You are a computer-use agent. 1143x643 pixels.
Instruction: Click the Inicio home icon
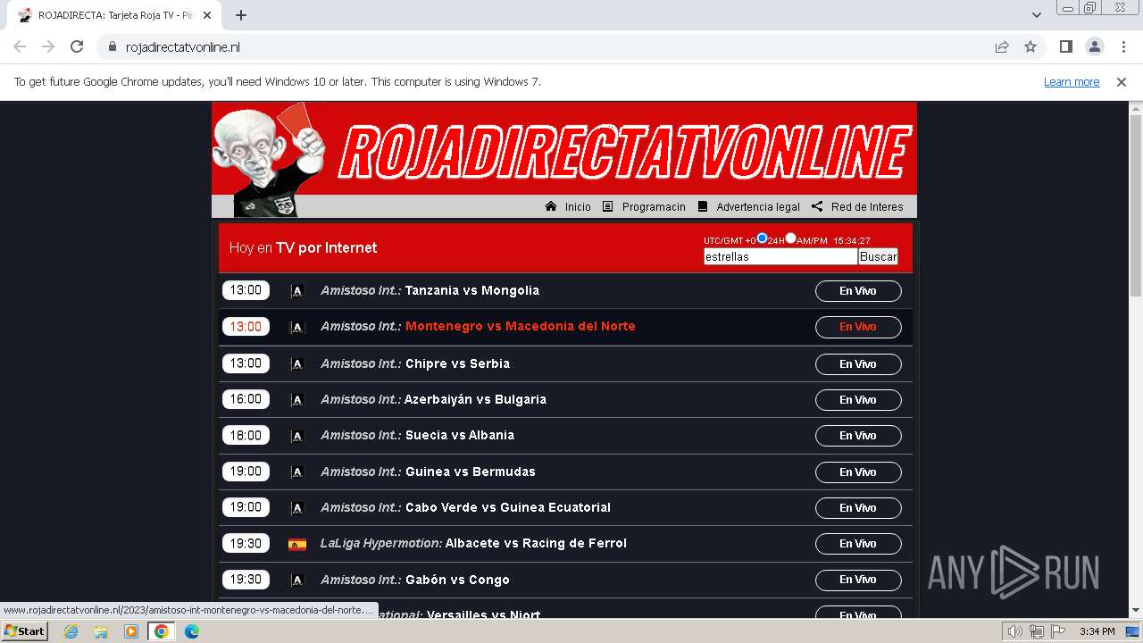click(551, 206)
